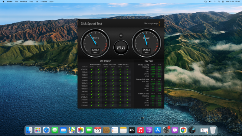
Task: Select the 2639.9 MB/s read value
Action: click(146, 50)
